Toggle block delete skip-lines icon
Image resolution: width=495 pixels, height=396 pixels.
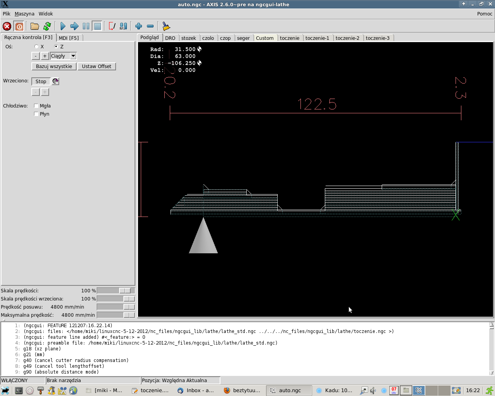coord(112,26)
